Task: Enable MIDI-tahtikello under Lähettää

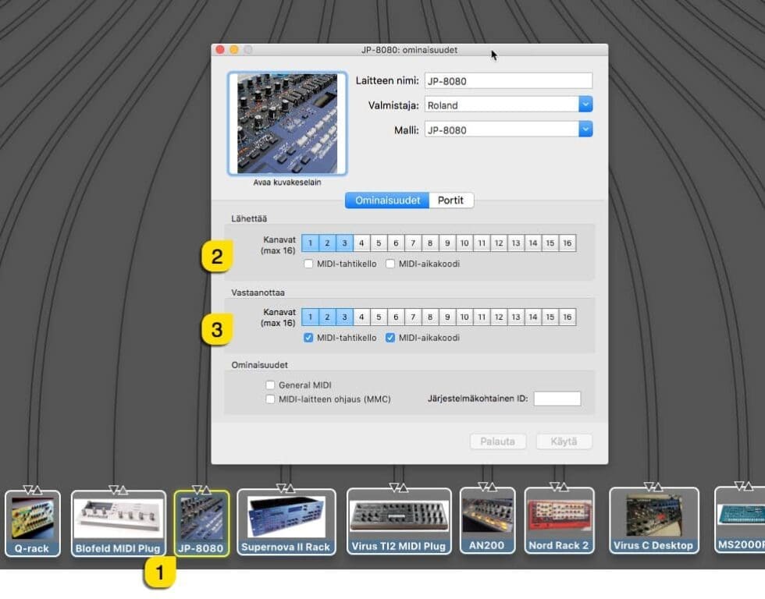Action: pos(308,264)
